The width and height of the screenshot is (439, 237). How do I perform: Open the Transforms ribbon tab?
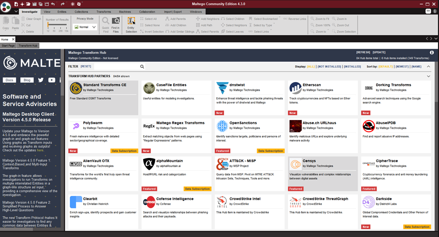(104, 12)
